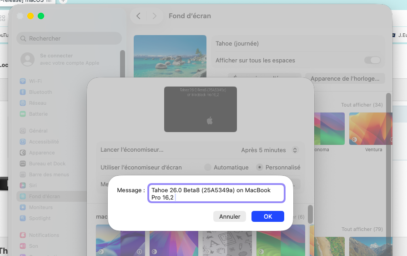Open the Après 5 minutes popup
This screenshot has height=256, width=407.
(x=269, y=150)
